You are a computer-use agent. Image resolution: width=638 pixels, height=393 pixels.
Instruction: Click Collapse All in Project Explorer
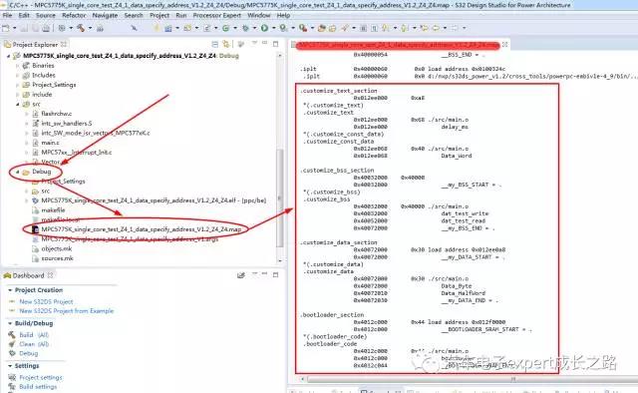(215, 44)
